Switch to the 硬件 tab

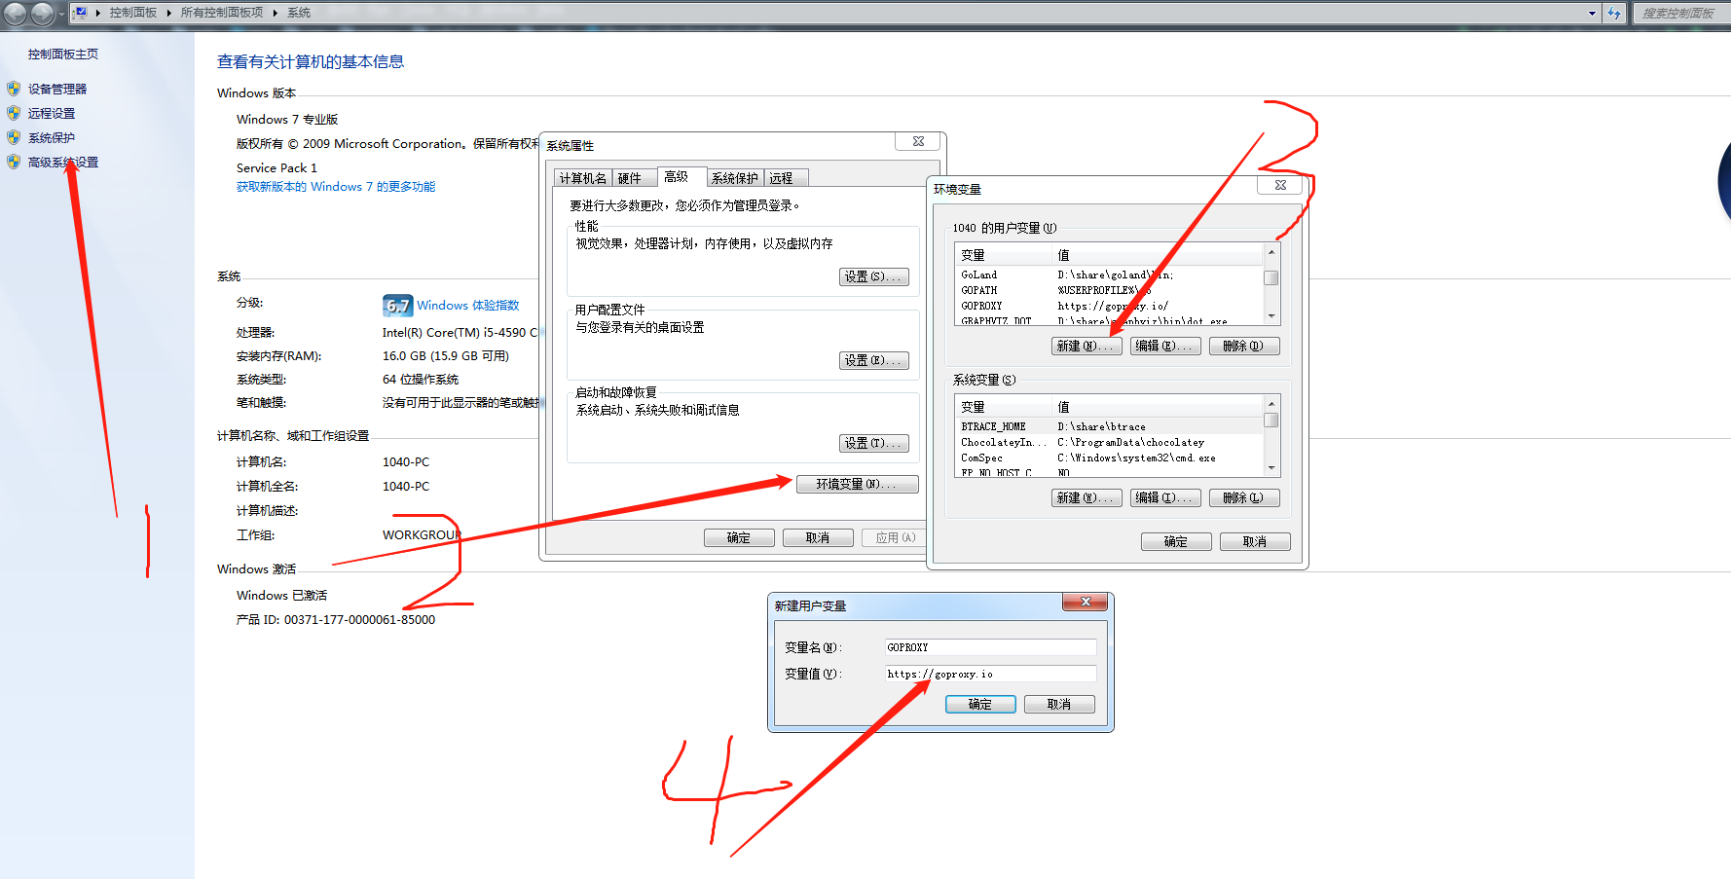tap(633, 177)
